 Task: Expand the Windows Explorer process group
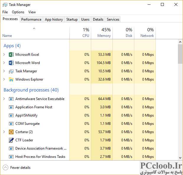pyautogui.click(x=4, y=79)
